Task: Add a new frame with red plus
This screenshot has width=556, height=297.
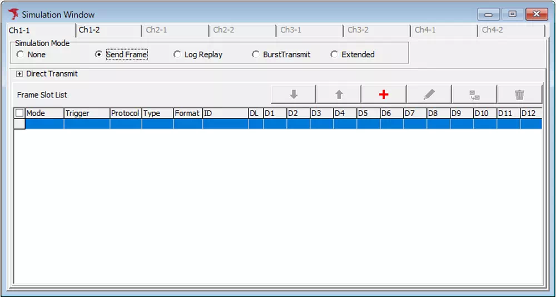Action: coord(384,95)
